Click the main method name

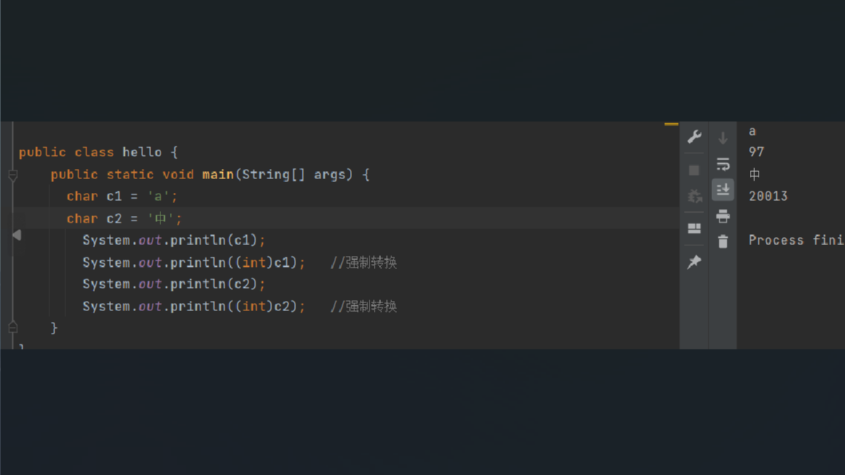click(218, 175)
